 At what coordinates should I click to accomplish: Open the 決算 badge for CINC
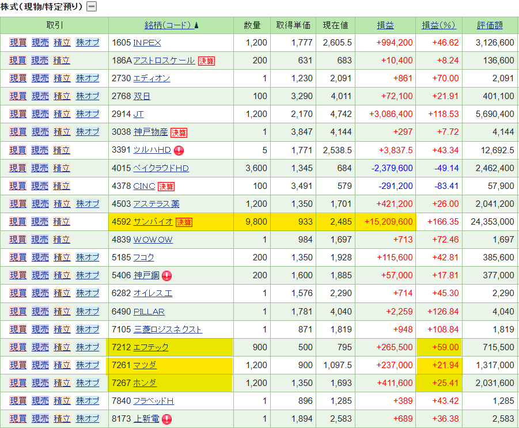[x=166, y=187]
